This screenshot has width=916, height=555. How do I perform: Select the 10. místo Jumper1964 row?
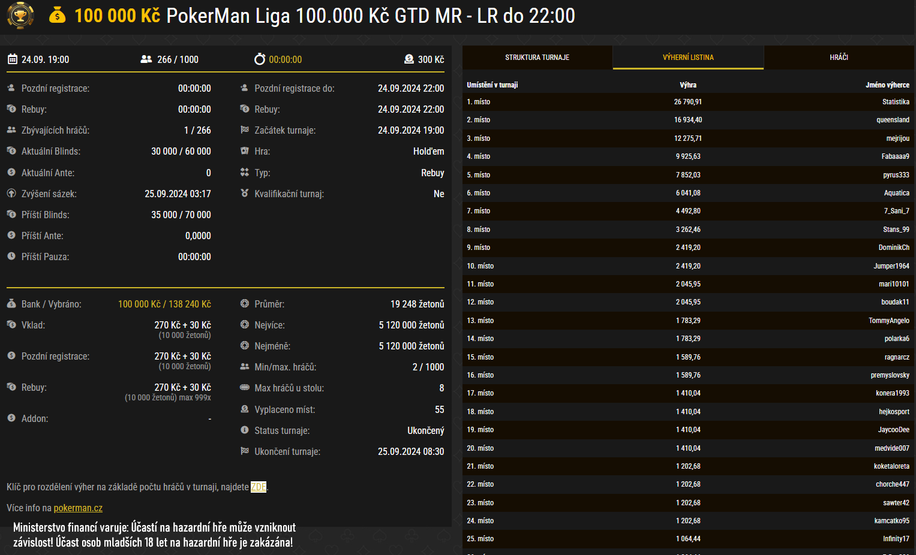pos(688,266)
